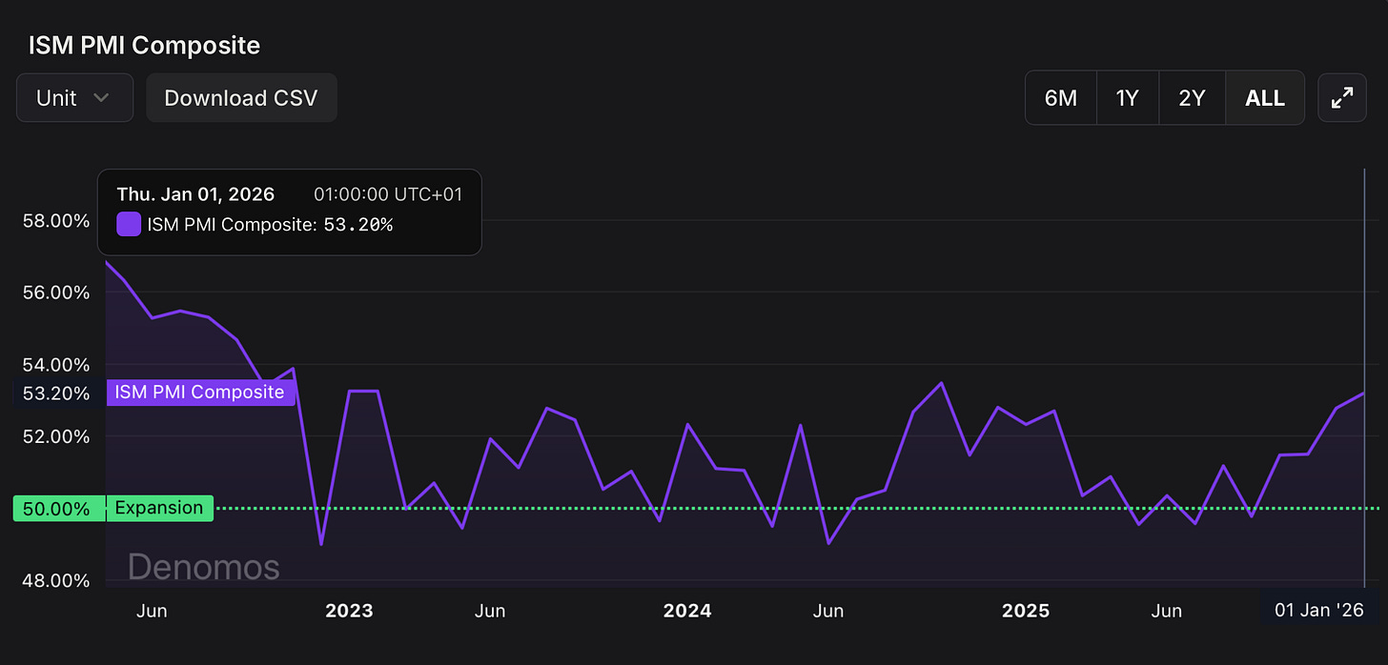Click the green 50.00% axis badge
Screen dimensions: 1388x665
pos(58,508)
